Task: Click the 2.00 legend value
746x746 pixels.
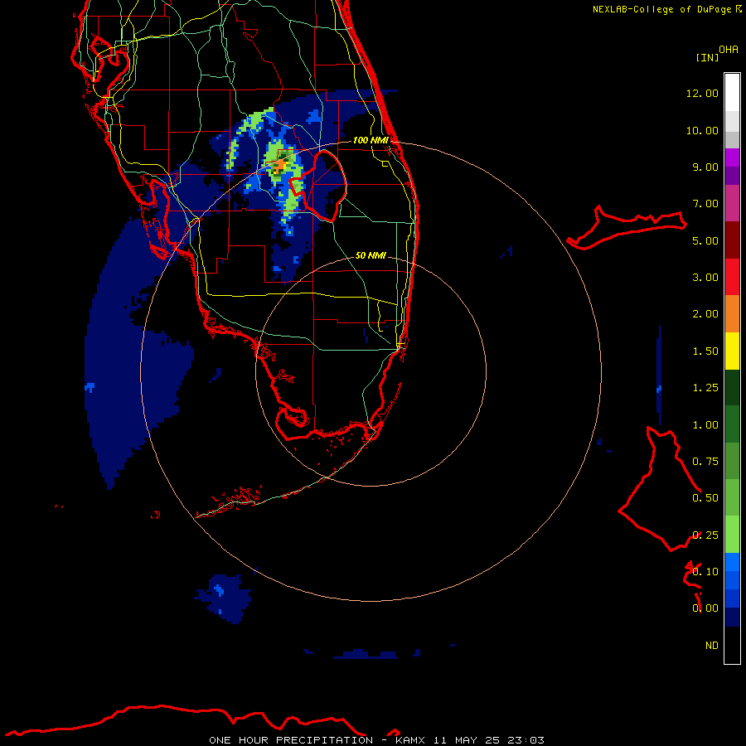Action: [x=705, y=314]
